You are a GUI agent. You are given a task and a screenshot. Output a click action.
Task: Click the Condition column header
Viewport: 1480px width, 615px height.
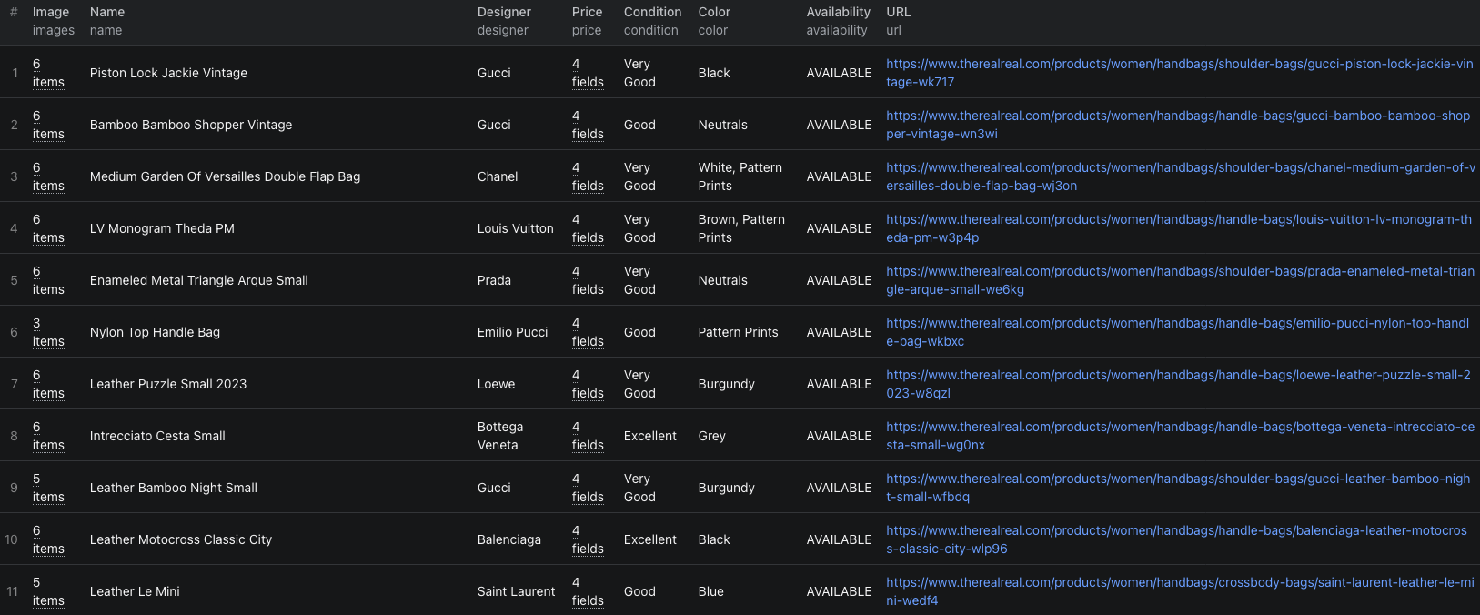[652, 21]
